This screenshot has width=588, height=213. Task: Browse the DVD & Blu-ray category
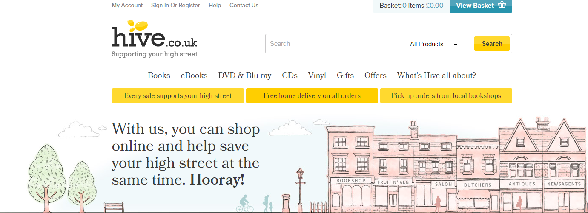coord(244,76)
